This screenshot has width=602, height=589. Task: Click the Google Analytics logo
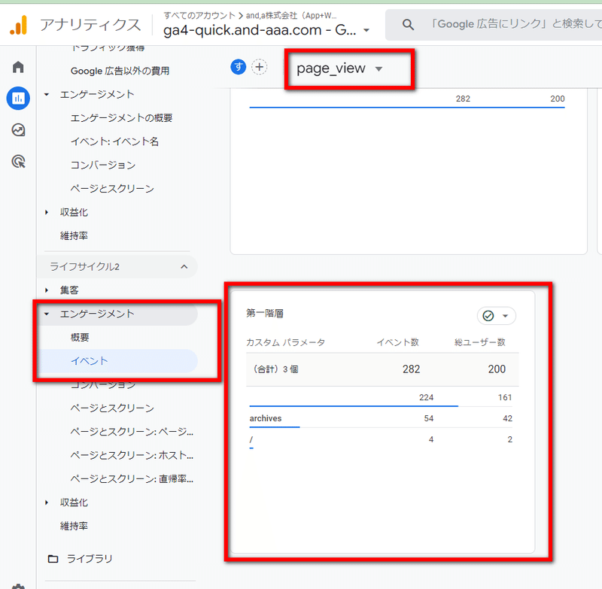click(18, 25)
